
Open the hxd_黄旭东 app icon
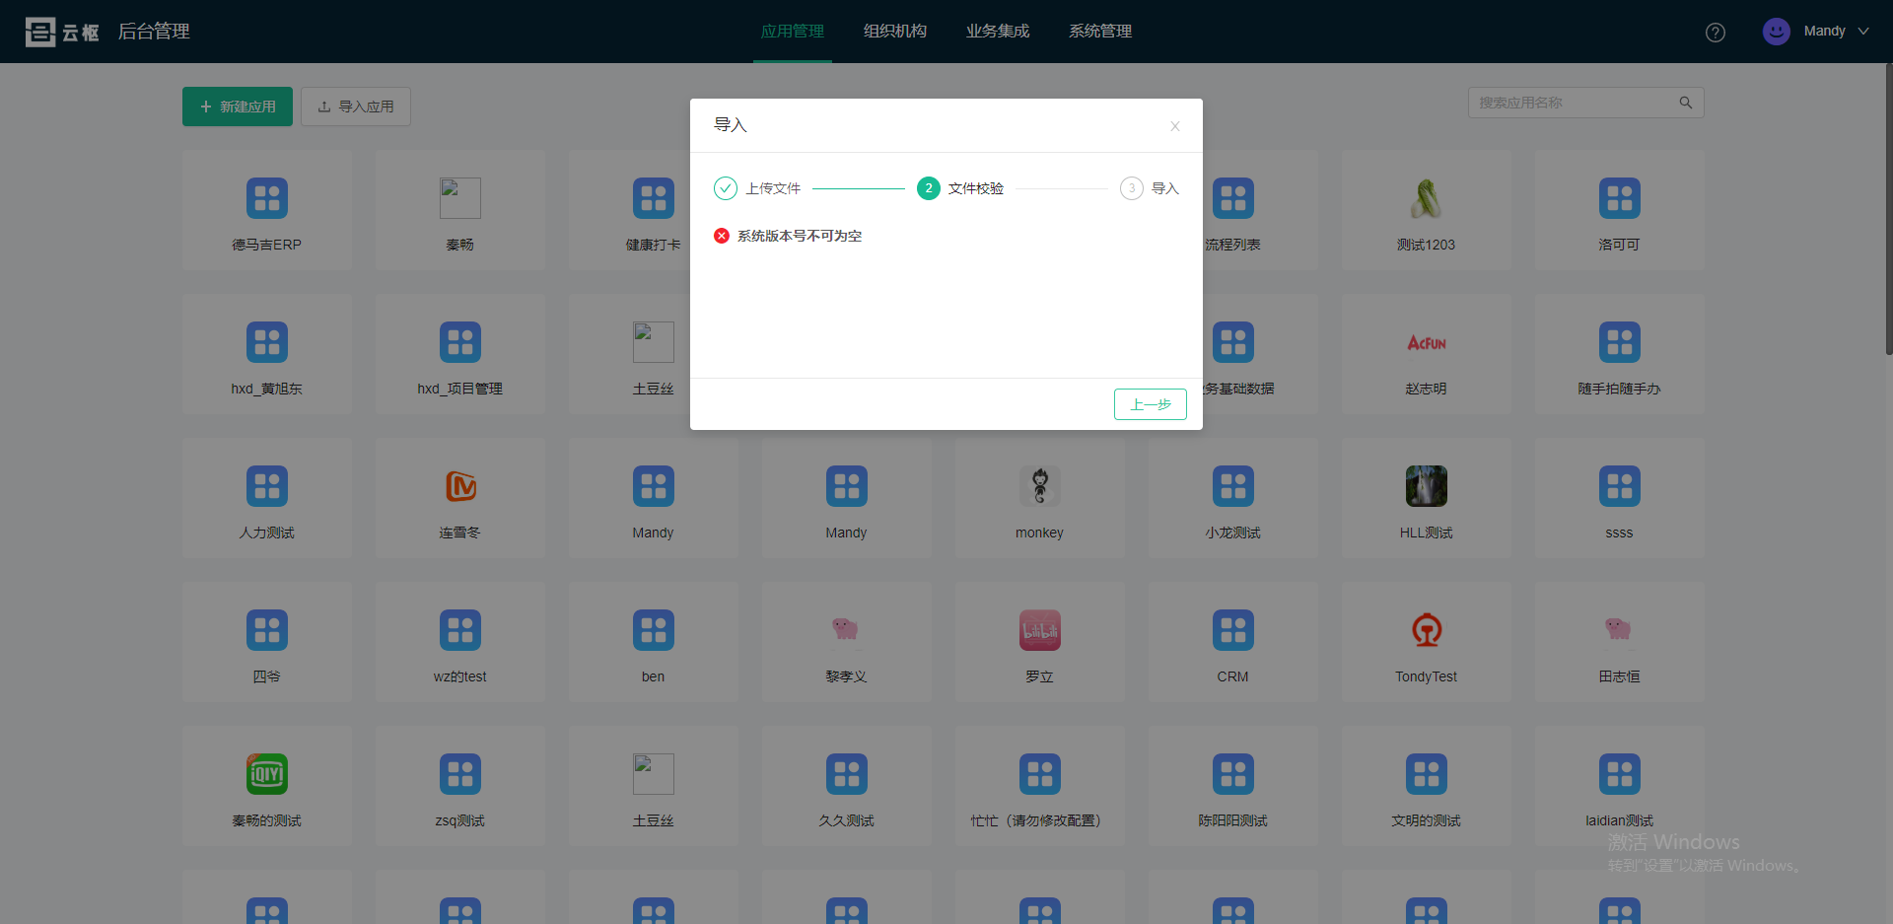pos(267,342)
